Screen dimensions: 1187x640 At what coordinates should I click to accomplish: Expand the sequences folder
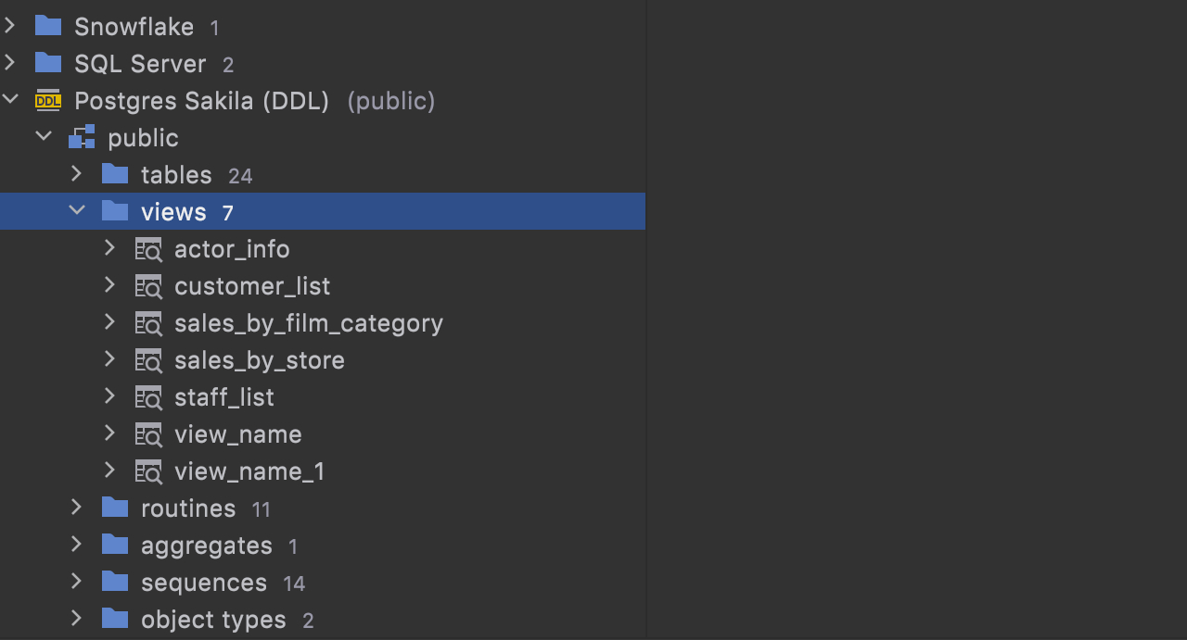click(x=77, y=582)
